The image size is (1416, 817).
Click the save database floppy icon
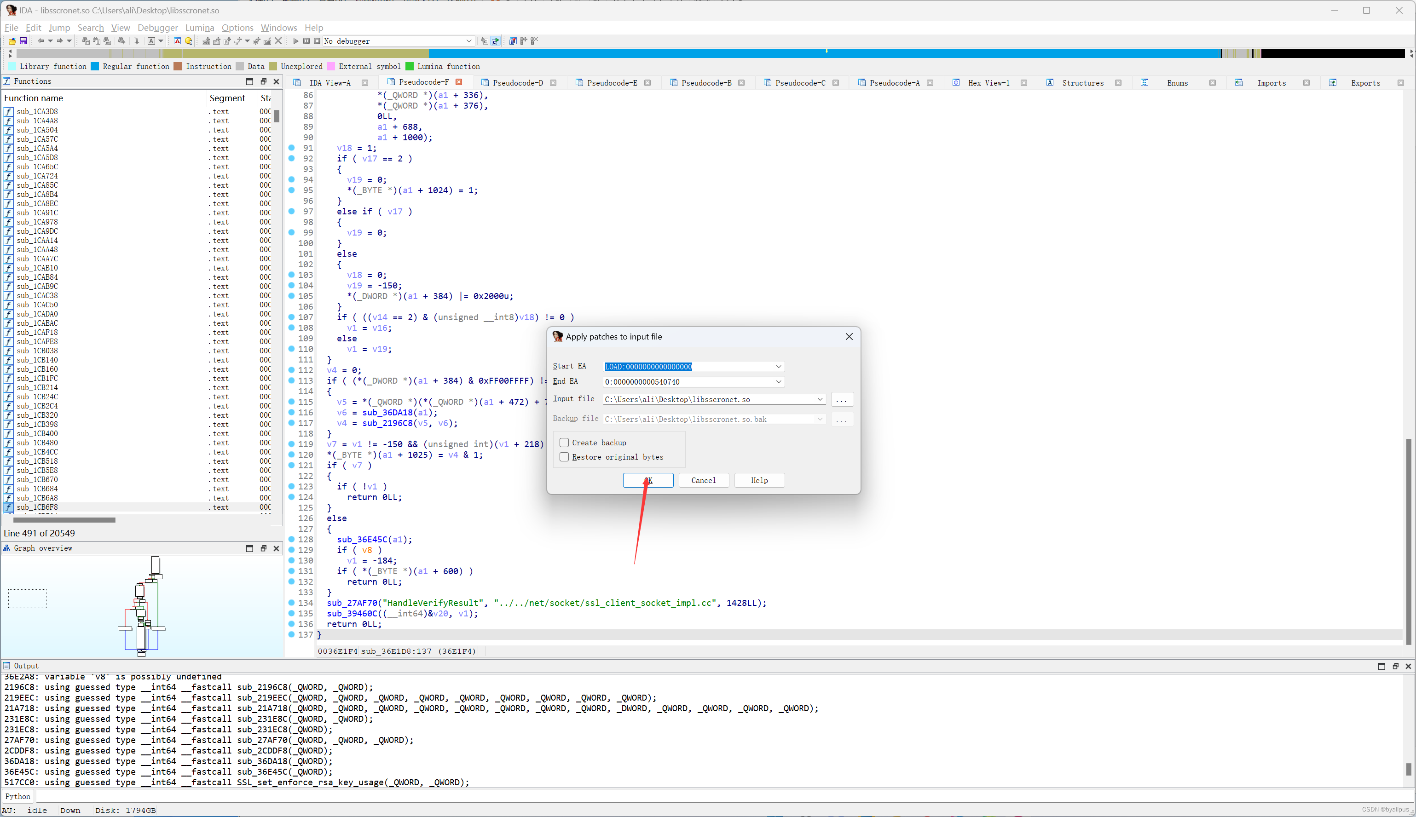(23, 41)
